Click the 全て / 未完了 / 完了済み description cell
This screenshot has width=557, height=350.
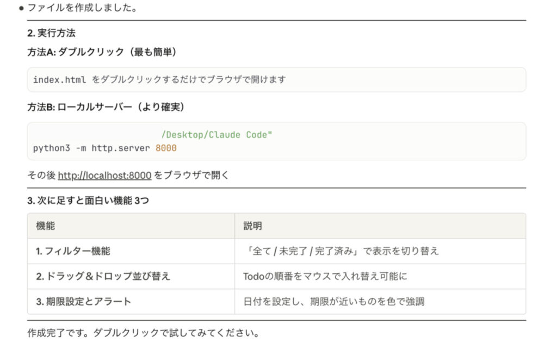tap(341, 251)
